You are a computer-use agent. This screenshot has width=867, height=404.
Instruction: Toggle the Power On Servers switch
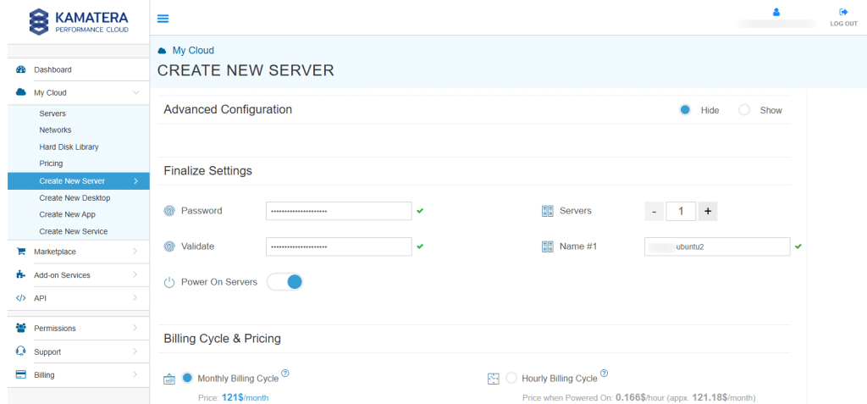tap(284, 282)
